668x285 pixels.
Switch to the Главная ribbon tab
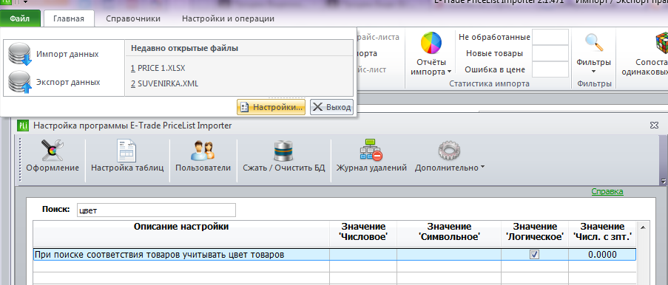(x=69, y=18)
